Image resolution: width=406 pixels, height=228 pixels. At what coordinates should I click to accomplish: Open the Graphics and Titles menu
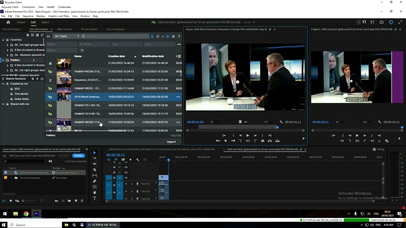pyautogui.click(x=59, y=16)
